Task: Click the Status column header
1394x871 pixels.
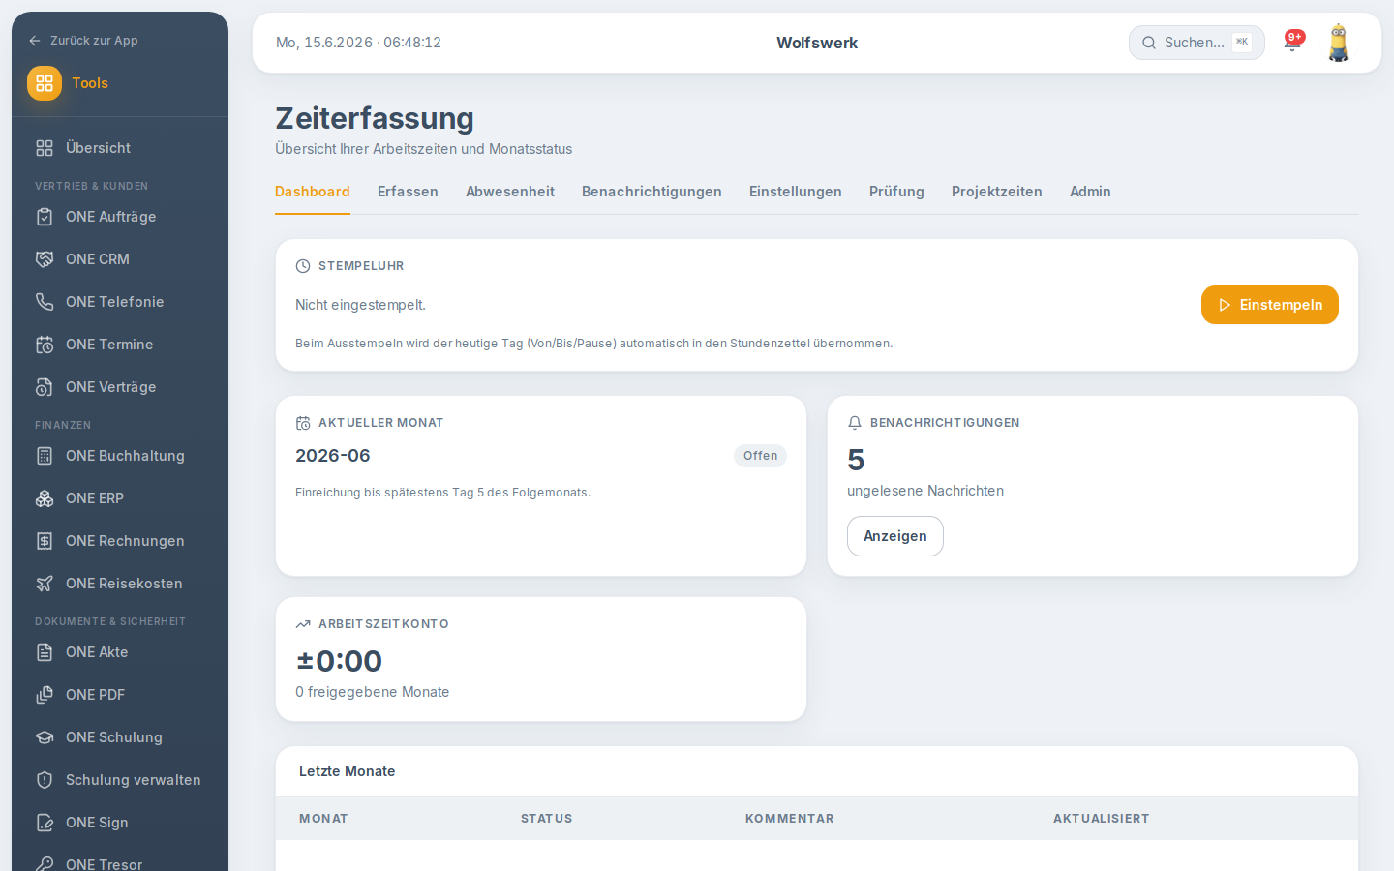Action: click(x=547, y=819)
